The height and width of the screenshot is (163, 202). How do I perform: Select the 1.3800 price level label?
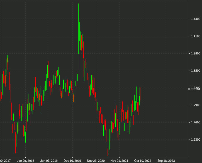[x=195, y=53]
